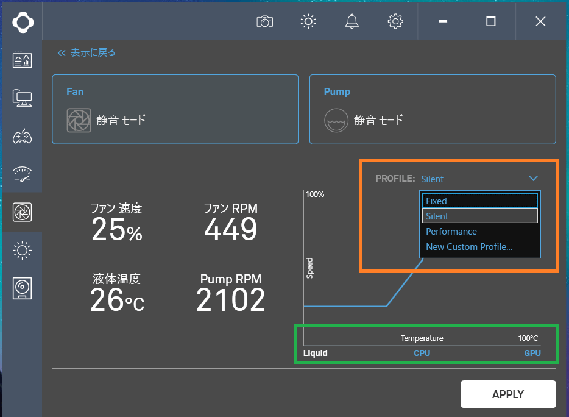569x417 pixels.
Task: Open the PC monitoring sidebar icon
Action: coord(22,60)
